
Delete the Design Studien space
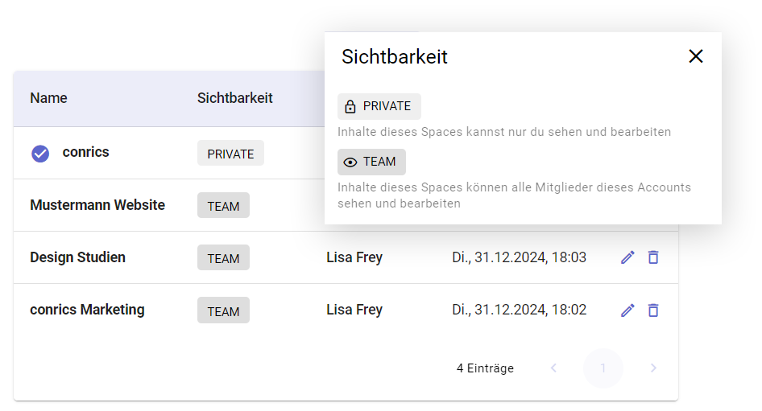pos(653,257)
